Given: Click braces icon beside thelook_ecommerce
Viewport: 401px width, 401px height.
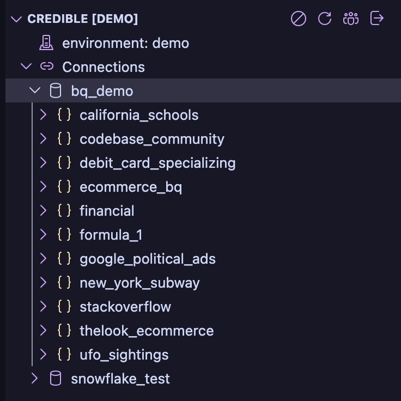Looking at the screenshot, I should point(64,330).
